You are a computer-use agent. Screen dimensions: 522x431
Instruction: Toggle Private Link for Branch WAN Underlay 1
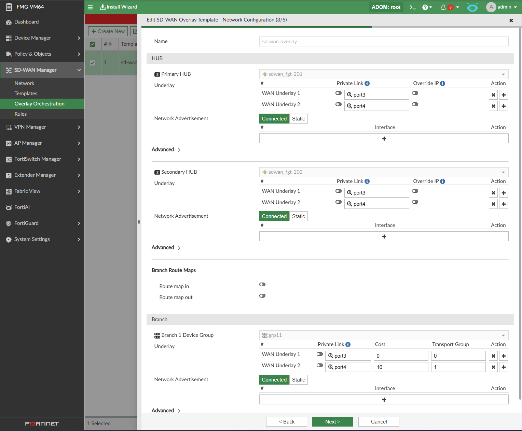(320, 354)
